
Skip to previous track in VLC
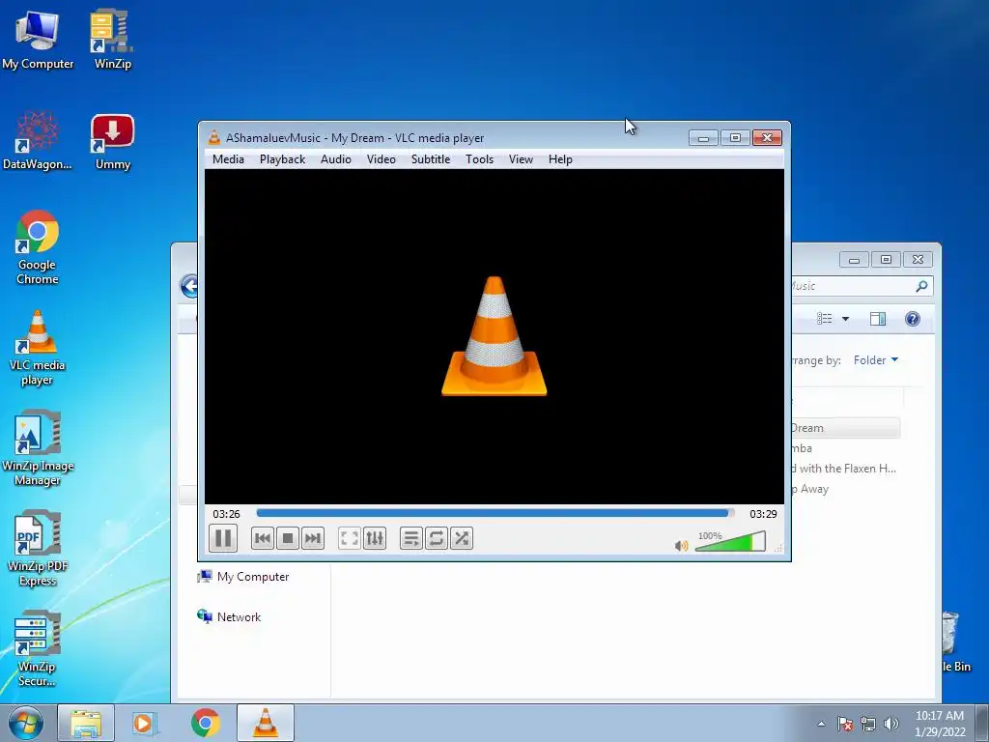[263, 538]
